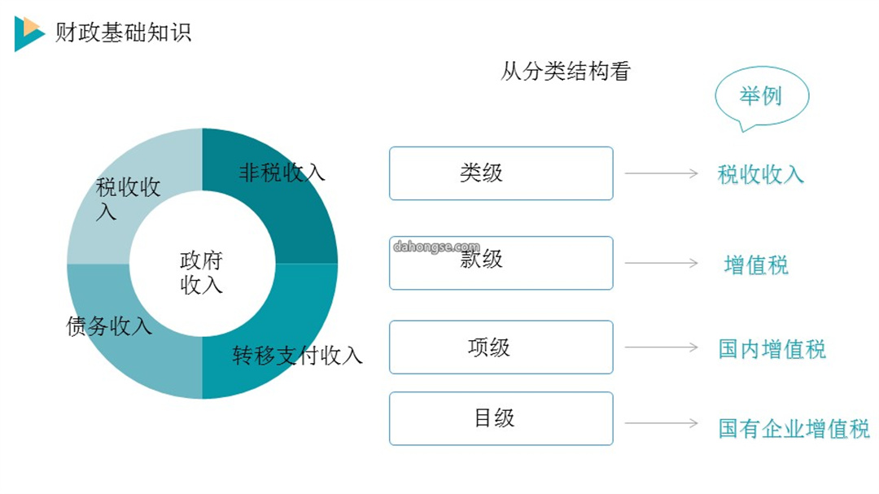Select the 类级 box
Viewport: 879px width, 494px height.
pyautogui.click(x=501, y=173)
